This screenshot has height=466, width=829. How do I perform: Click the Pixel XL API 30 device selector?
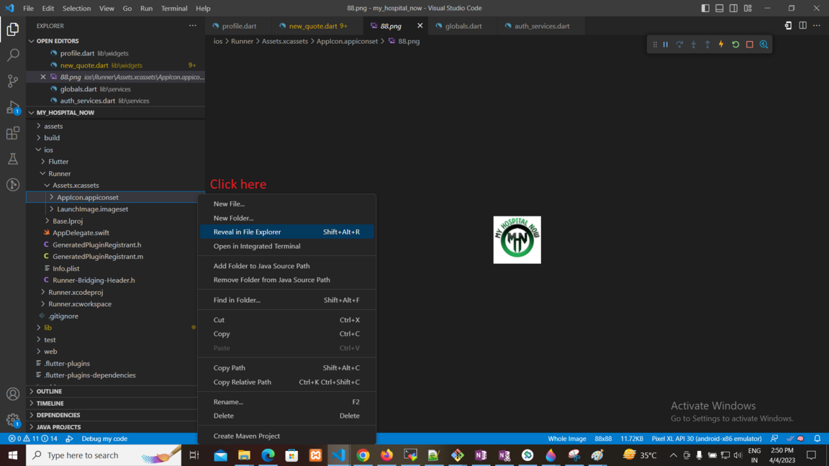(x=706, y=439)
